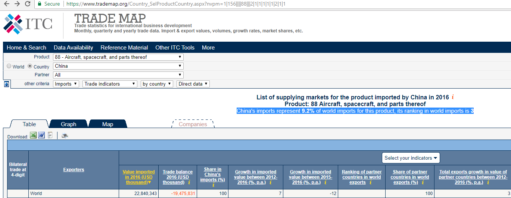Click the highlighted China's imports summary line
The width and height of the screenshot is (511, 198).
(x=355, y=111)
